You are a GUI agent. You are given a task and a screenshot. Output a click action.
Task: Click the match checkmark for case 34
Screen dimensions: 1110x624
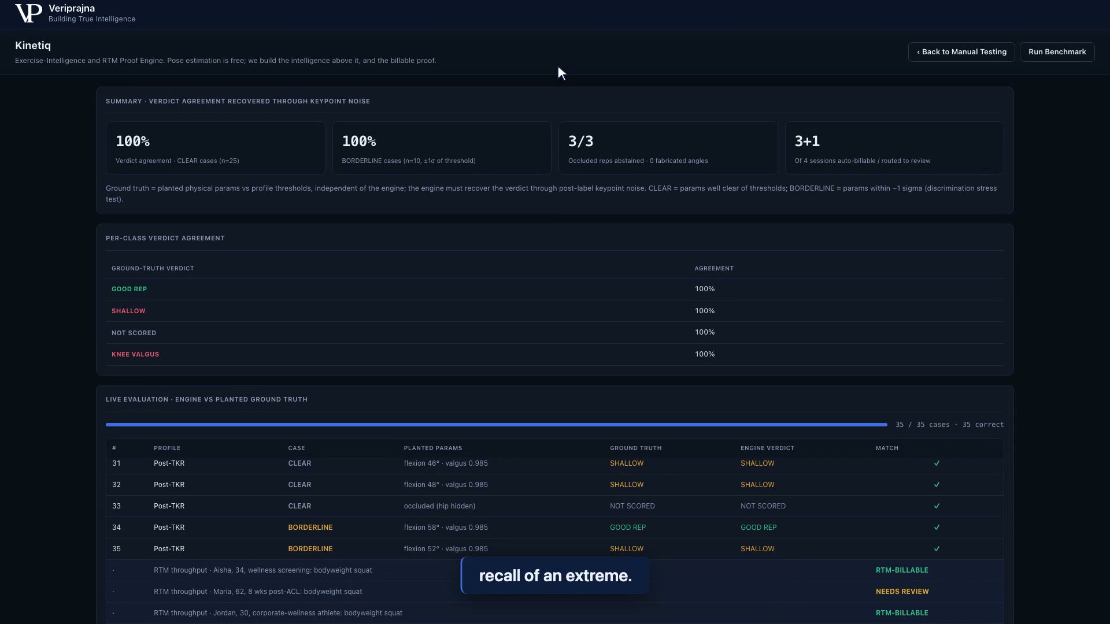[x=937, y=528]
